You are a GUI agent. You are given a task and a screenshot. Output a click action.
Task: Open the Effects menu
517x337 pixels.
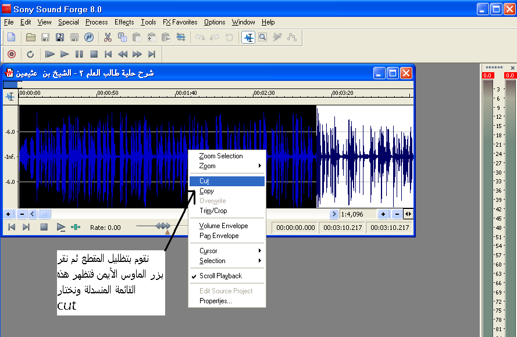point(124,22)
